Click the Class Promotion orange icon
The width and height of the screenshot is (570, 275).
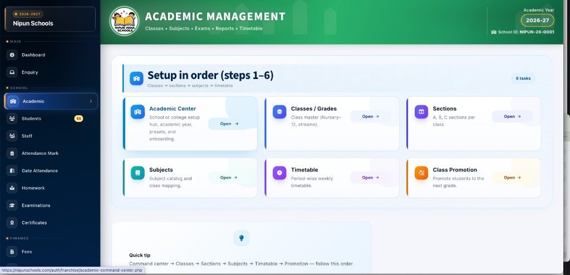click(x=421, y=173)
